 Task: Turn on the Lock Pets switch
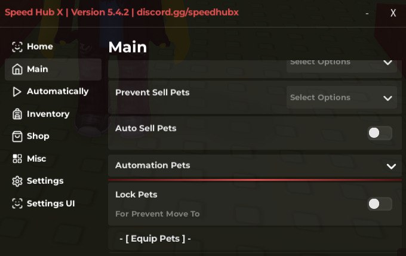click(x=379, y=204)
